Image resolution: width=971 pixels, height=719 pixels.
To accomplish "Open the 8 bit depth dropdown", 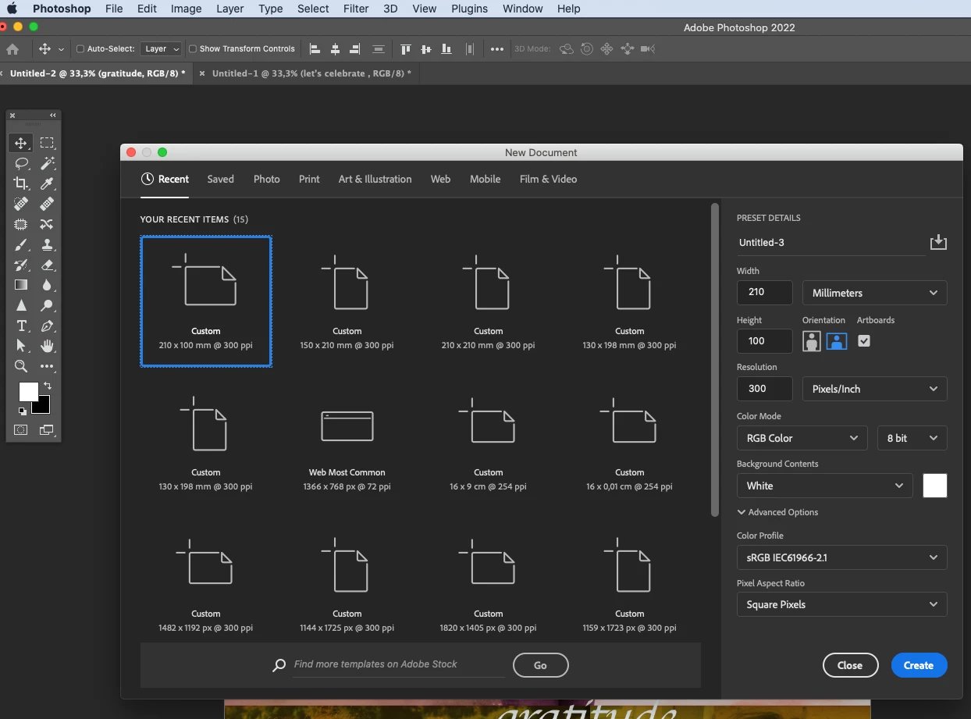I will (912, 438).
